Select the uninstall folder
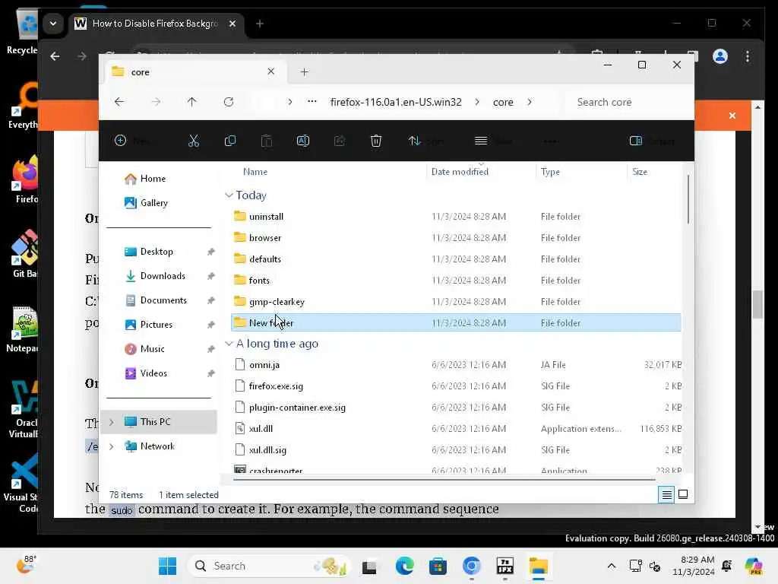The image size is (778, 584). click(456, 217)
